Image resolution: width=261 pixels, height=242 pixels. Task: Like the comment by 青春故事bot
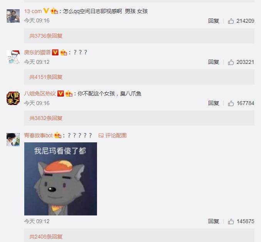coord(231,221)
